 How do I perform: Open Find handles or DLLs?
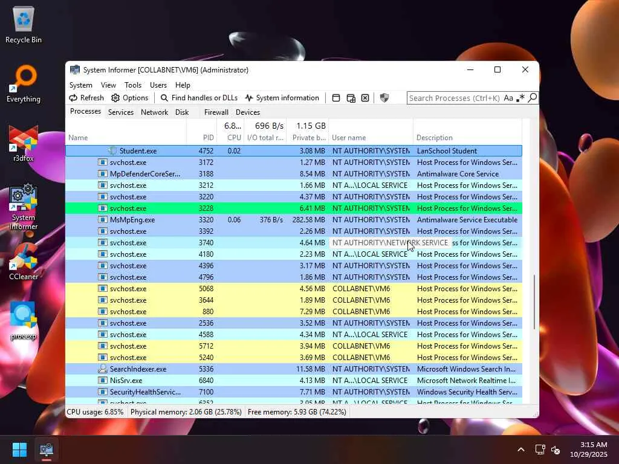[x=199, y=98]
